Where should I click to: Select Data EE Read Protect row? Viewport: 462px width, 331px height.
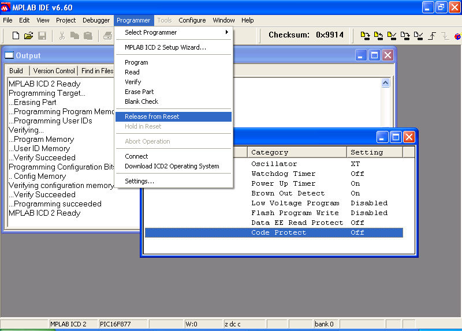click(x=274, y=223)
